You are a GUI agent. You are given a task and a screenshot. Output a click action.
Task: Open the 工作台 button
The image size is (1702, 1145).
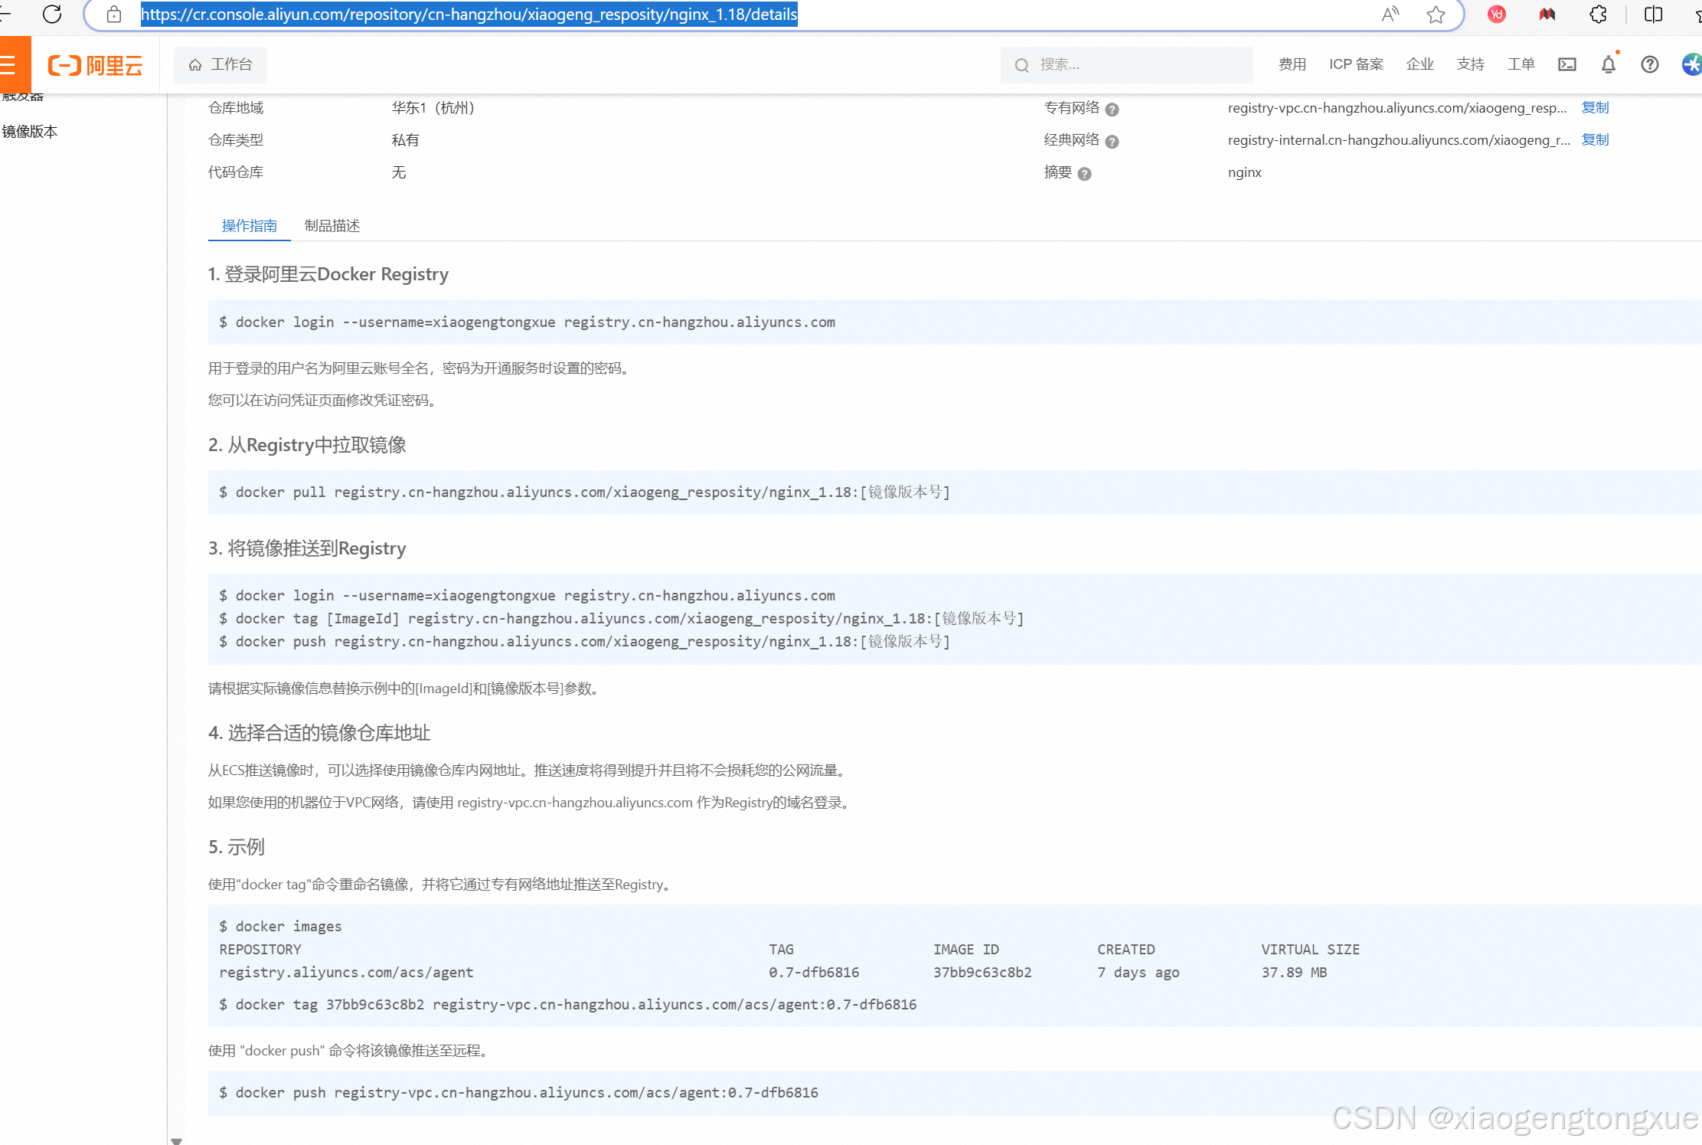(221, 65)
